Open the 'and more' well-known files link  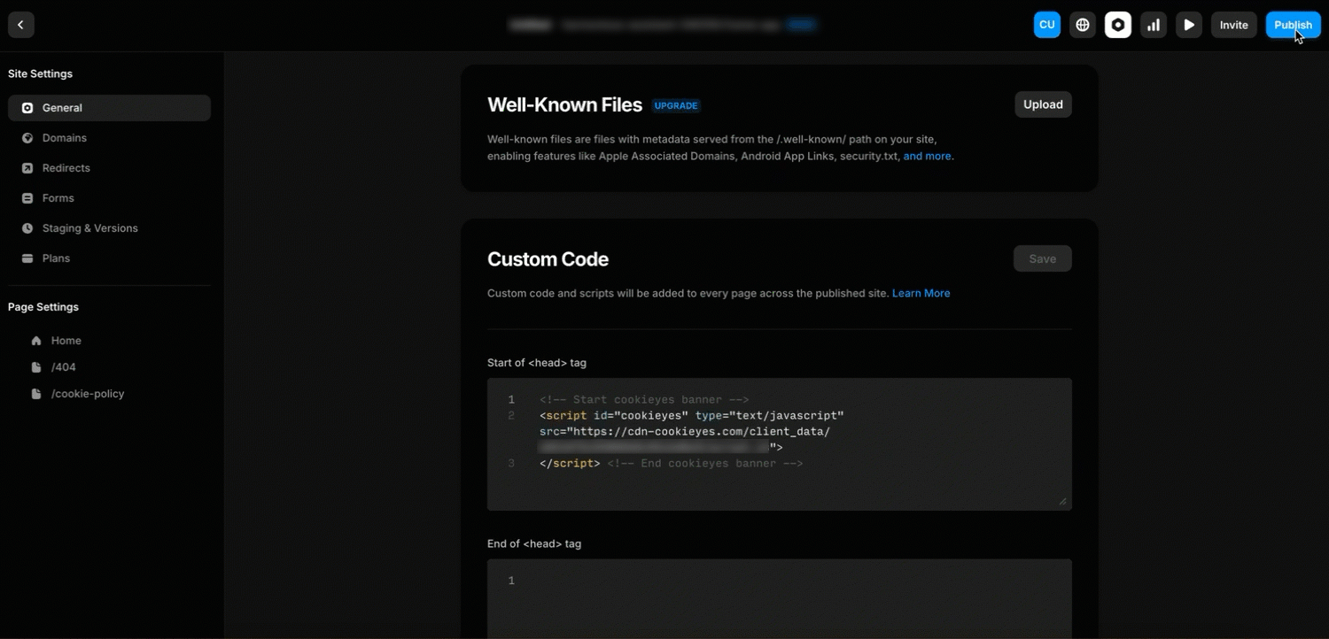pos(927,156)
